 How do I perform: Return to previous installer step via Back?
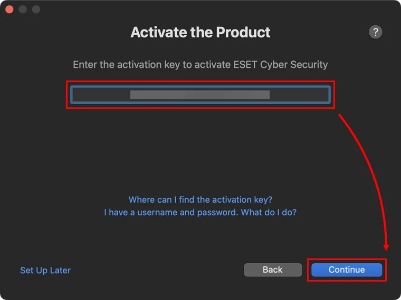[x=272, y=269]
